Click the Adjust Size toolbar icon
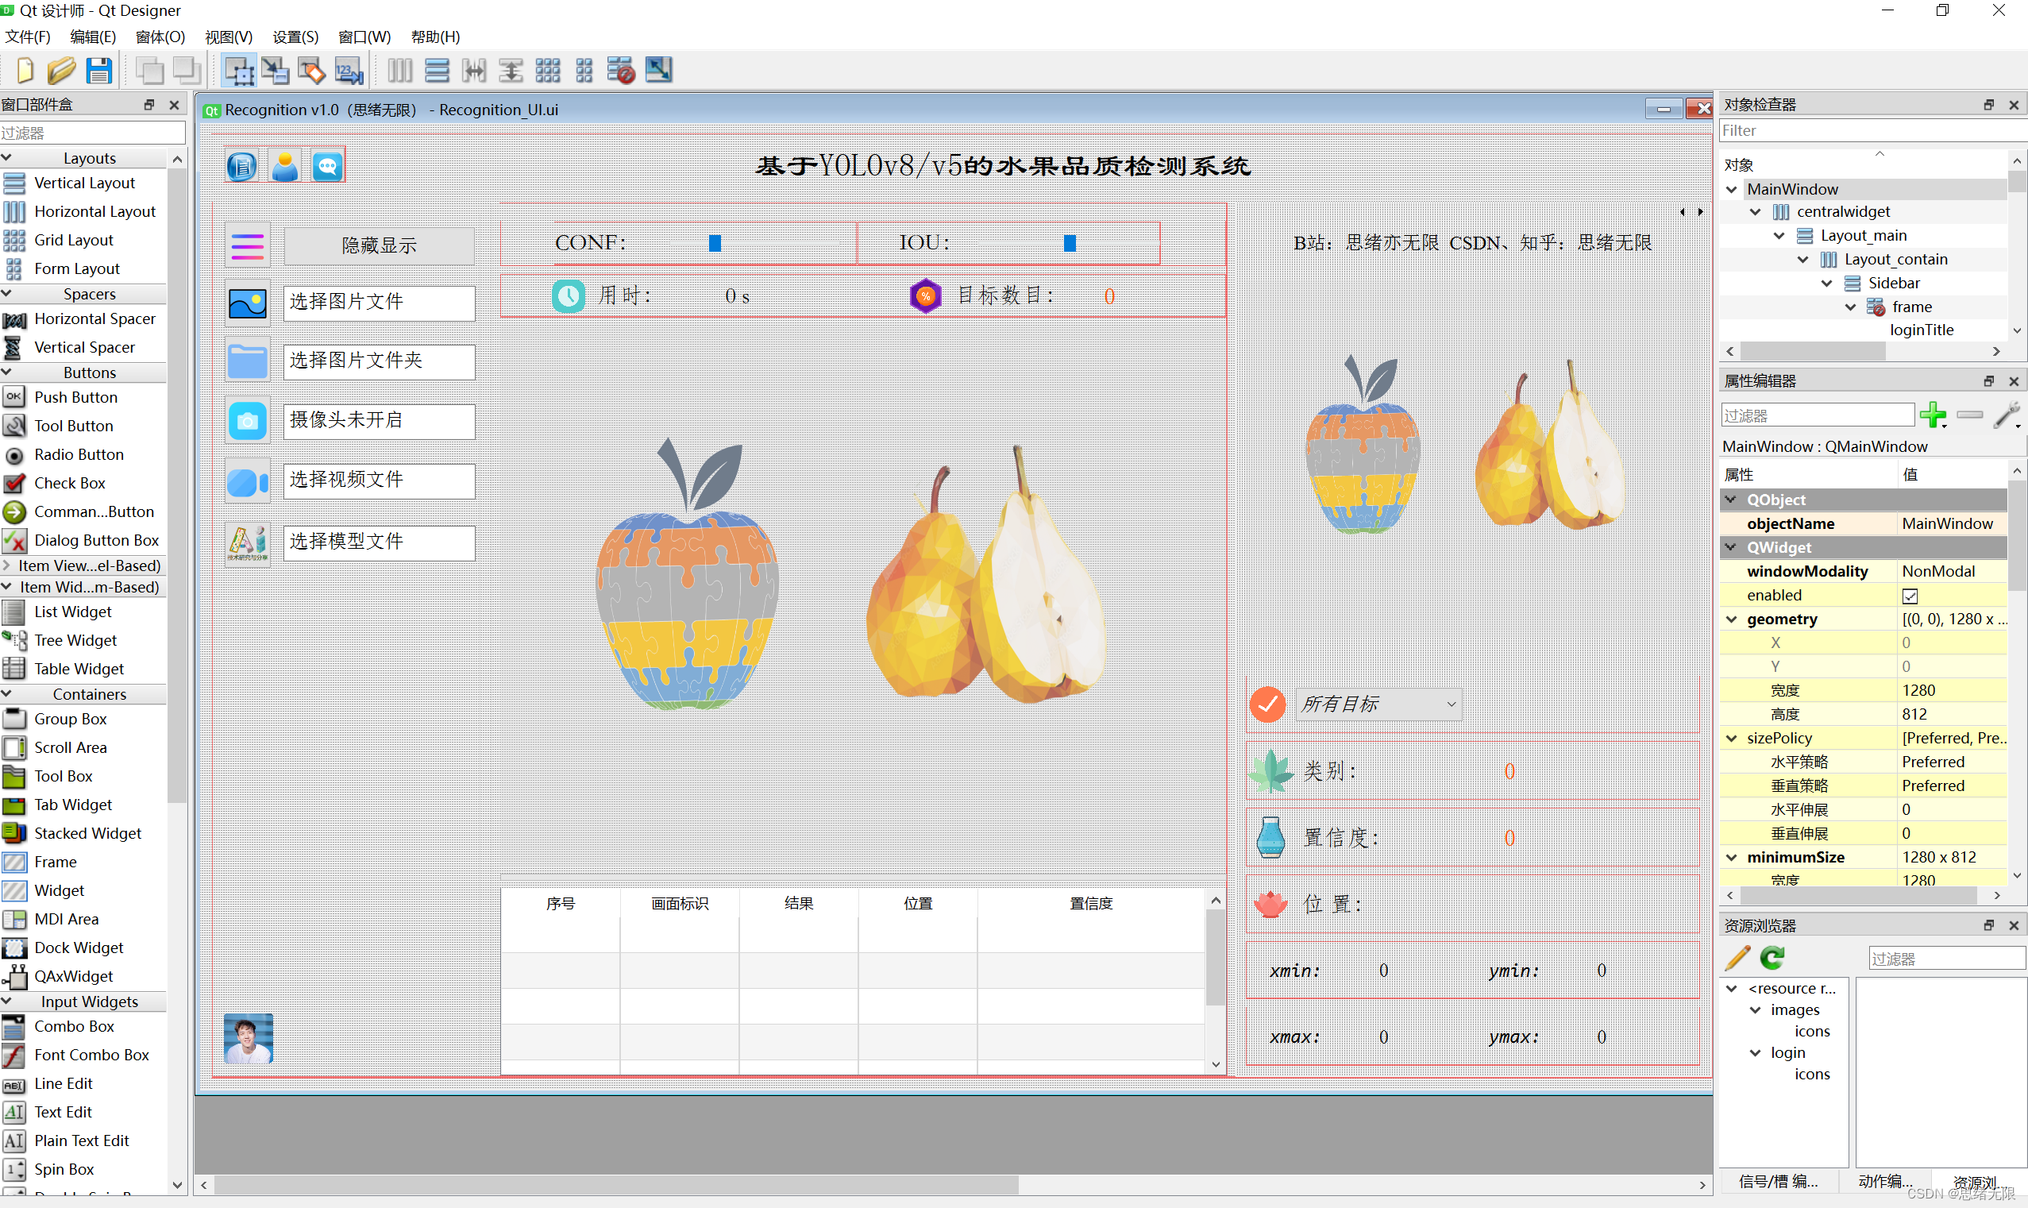The image size is (2028, 1208). click(x=658, y=71)
